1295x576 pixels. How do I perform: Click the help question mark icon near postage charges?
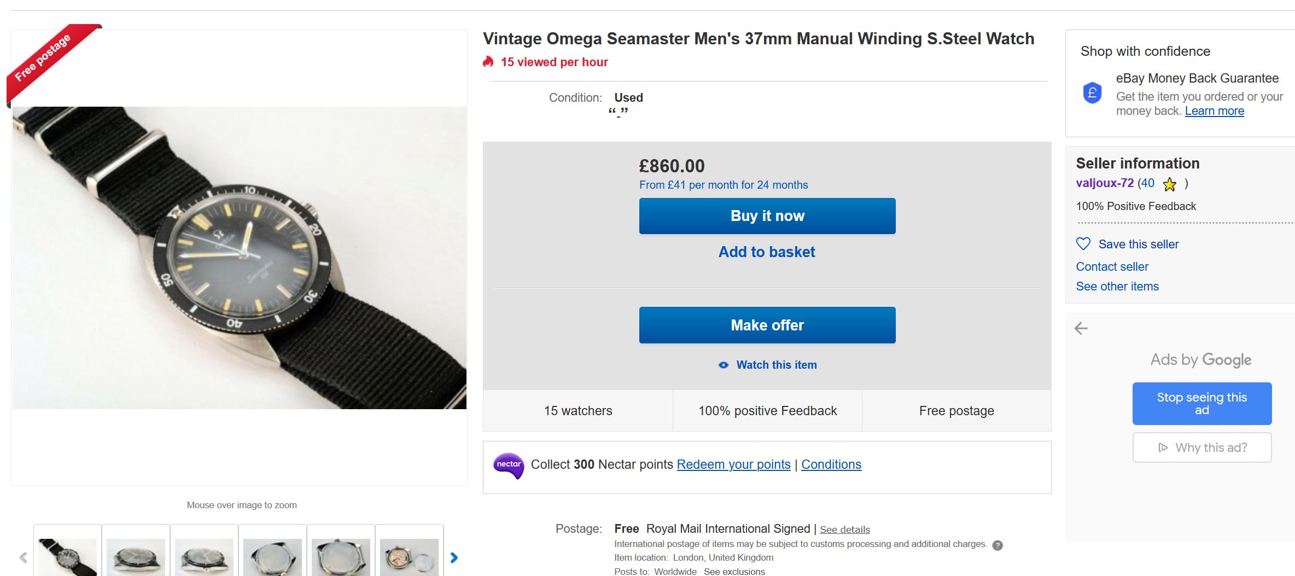(x=997, y=545)
